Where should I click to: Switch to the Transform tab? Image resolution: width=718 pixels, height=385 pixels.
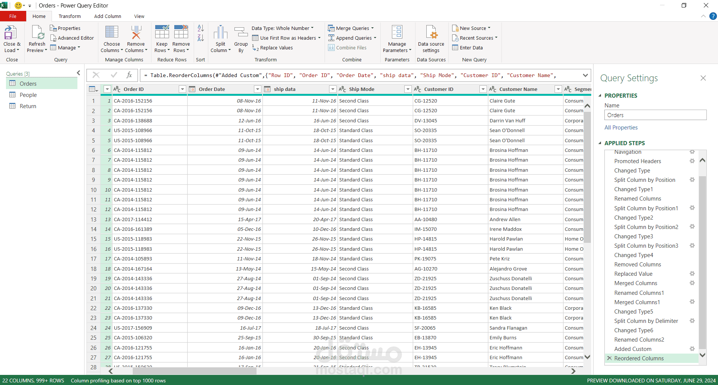click(x=70, y=16)
